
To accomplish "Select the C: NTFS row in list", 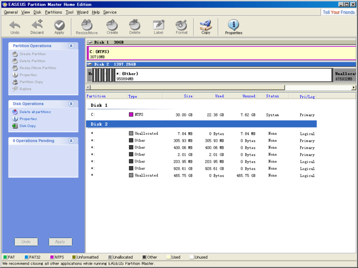I will (x=201, y=115).
